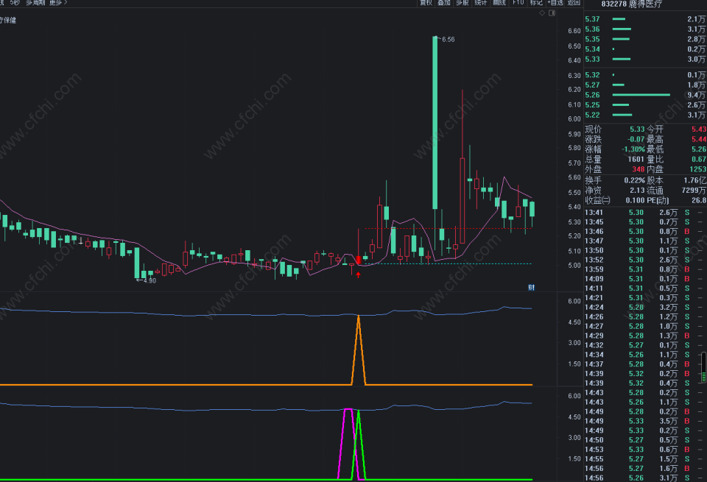
Task: Select bid price row 5.26 with 9.4万
Action: pos(645,95)
